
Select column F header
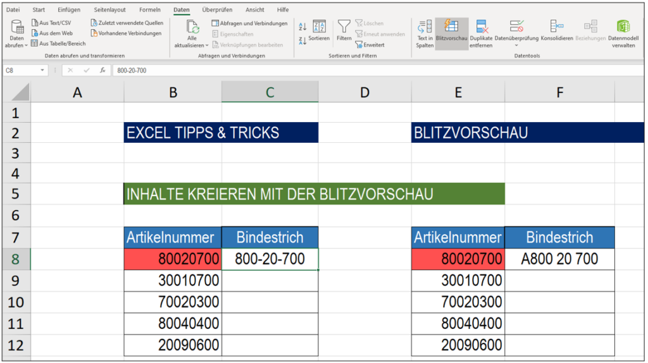(x=559, y=92)
